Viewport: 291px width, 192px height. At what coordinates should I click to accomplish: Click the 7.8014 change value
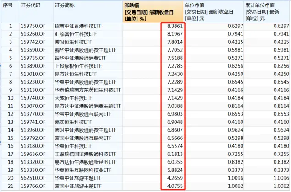175,42
